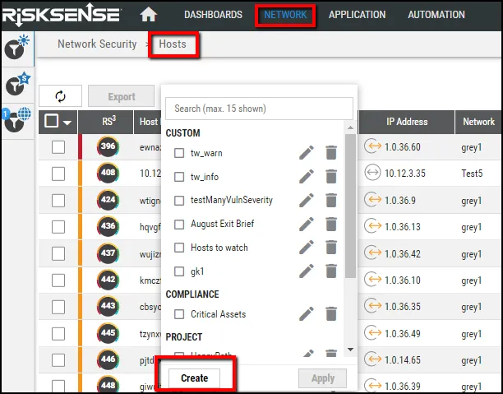Edit the Critical Assets tag
Viewport: 503px width, 394px height.
(x=306, y=313)
